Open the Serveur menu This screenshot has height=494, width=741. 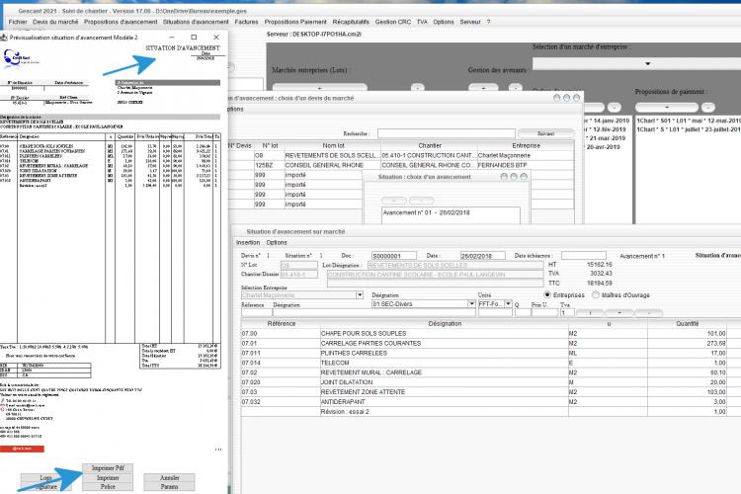click(x=470, y=22)
